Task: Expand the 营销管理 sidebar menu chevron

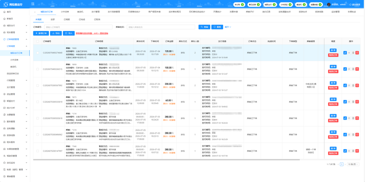Action: coord(26,177)
